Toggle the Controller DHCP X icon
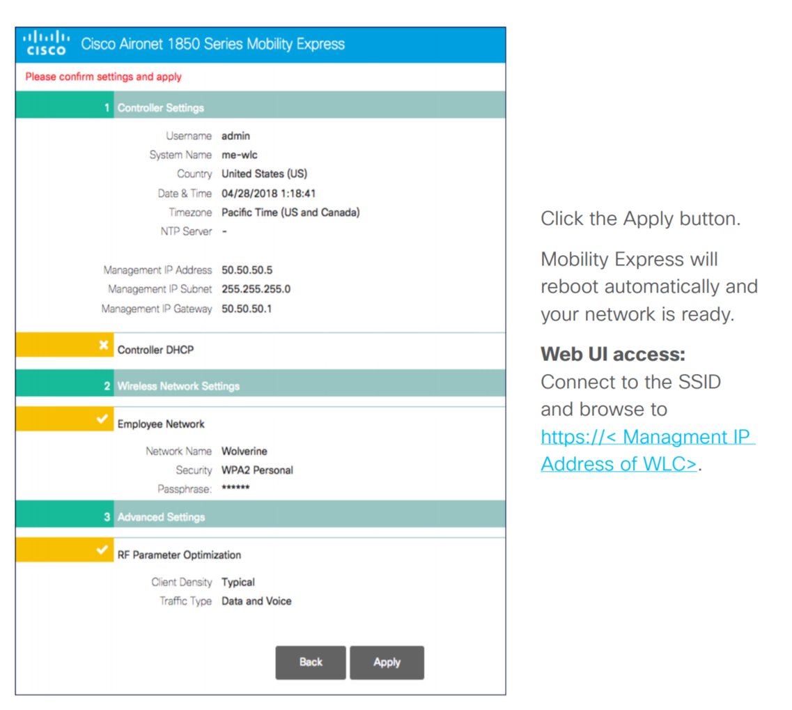 click(x=103, y=346)
